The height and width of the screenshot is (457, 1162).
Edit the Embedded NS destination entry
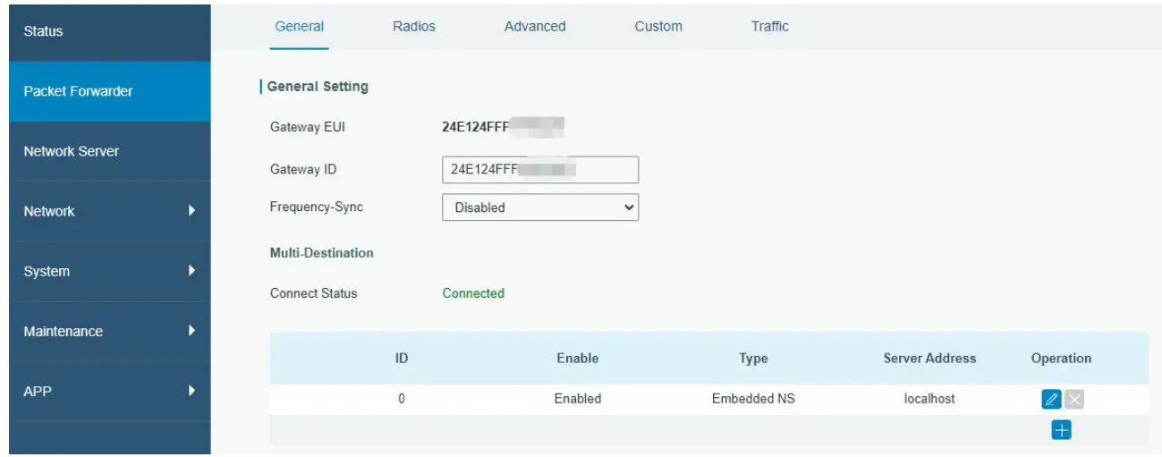(1051, 400)
